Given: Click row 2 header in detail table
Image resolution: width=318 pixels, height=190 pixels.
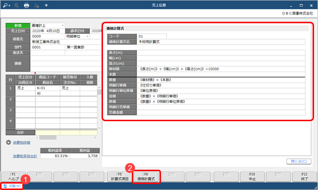Looking at the screenshot, I should coord(10,102).
